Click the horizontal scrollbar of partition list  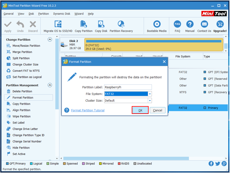point(126,158)
